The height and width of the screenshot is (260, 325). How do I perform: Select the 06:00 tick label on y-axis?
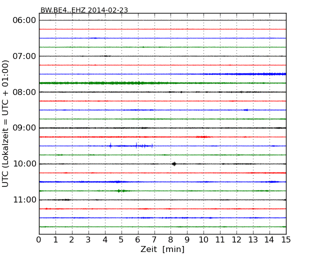coord(24,20)
